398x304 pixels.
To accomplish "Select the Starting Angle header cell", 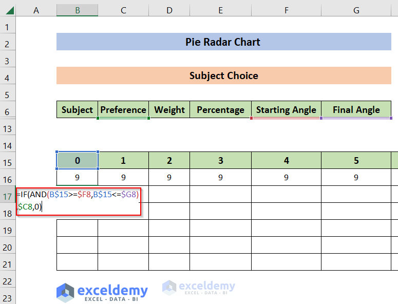I will click(x=286, y=110).
